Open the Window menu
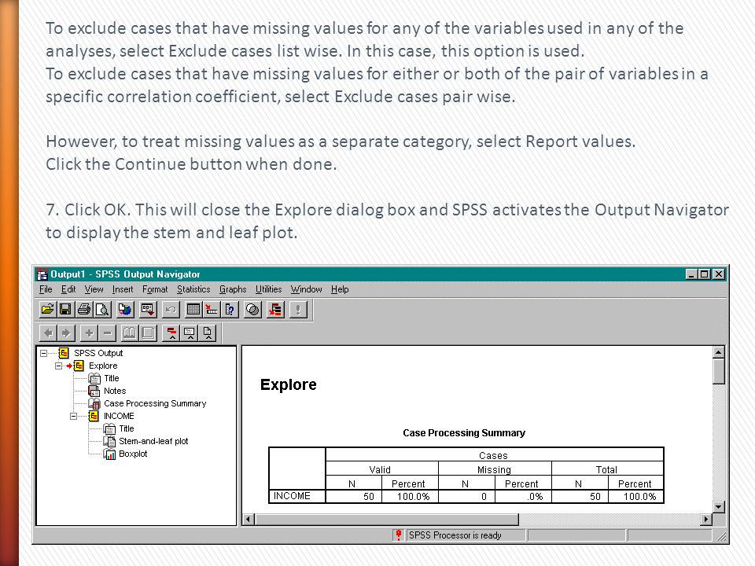 306,289
